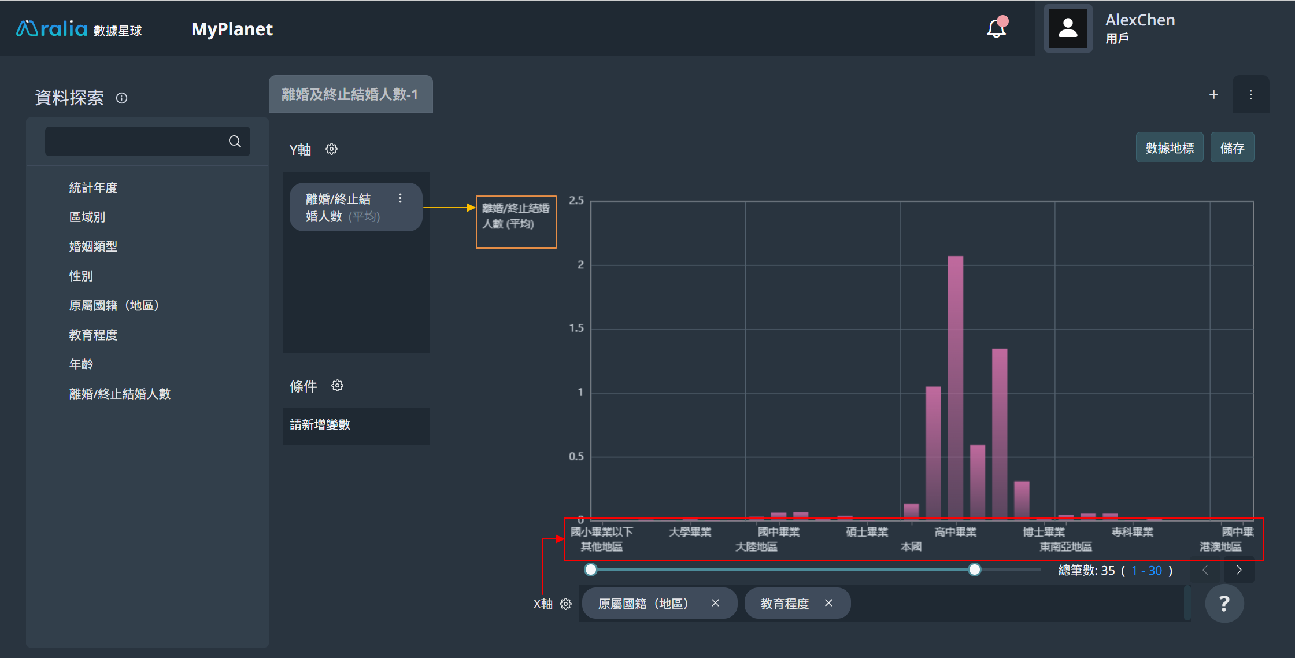Click the MyPlanet title link
The width and height of the screenshot is (1295, 658).
(232, 29)
